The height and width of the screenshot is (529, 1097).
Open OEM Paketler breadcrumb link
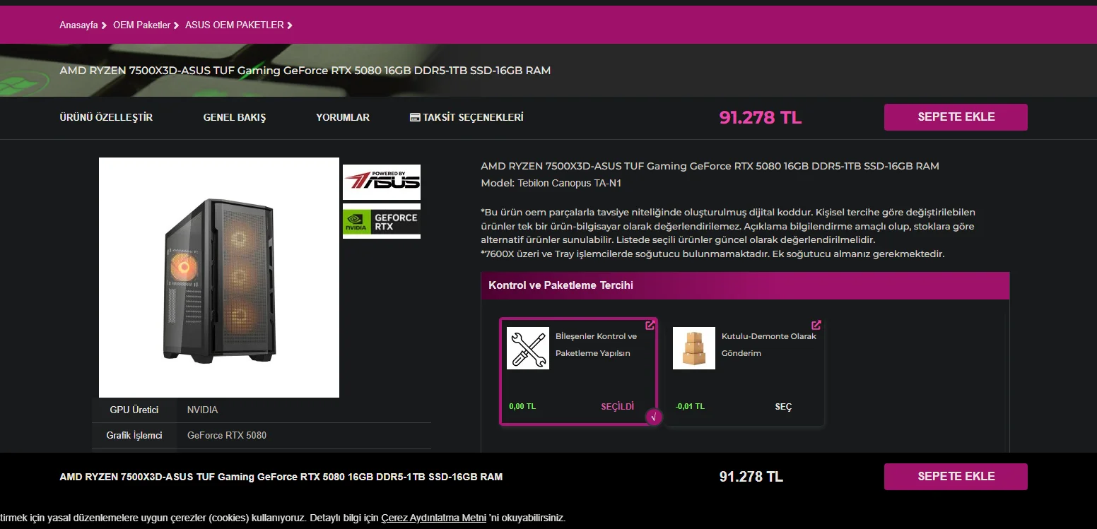[x=142, y=25]
